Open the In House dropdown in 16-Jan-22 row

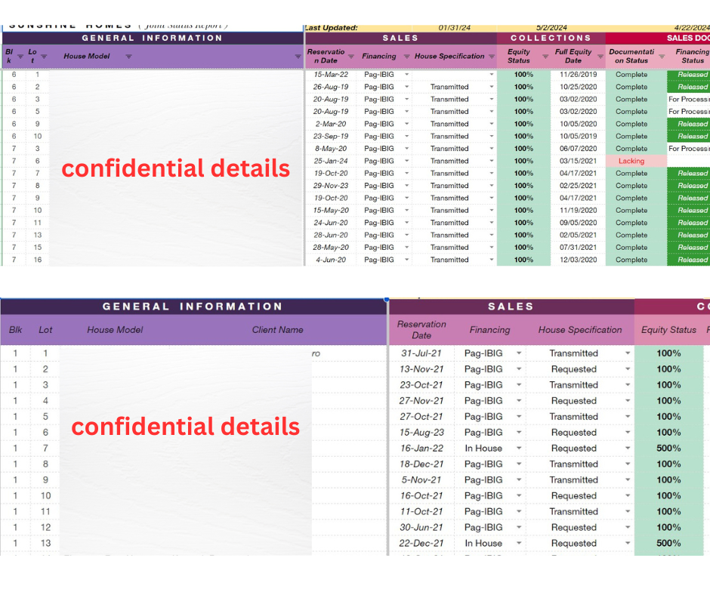click(x=518, y=449)
